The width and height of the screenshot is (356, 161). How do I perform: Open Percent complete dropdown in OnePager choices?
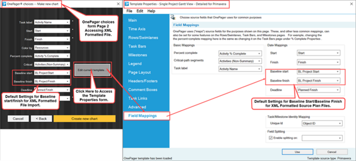tap(52, 56)
